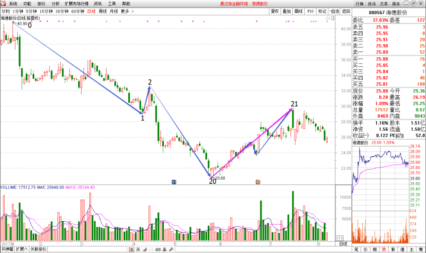Click the wrench settings icon in IME bar
Viewport: 426px width, 253px height.
(171, 249)
